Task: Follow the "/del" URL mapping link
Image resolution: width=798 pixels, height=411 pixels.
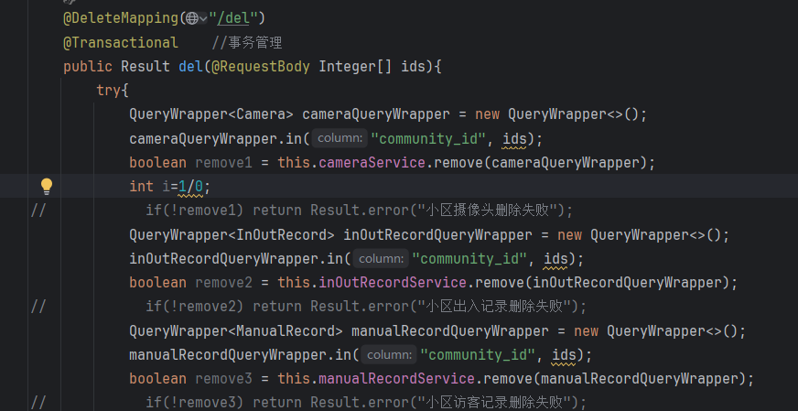Action: click(233, 18)
